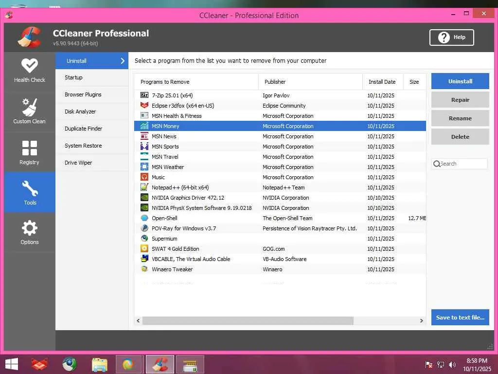Click the POV-Ray program icon
This screenshot has height=374, width=498.
(144, 228)
